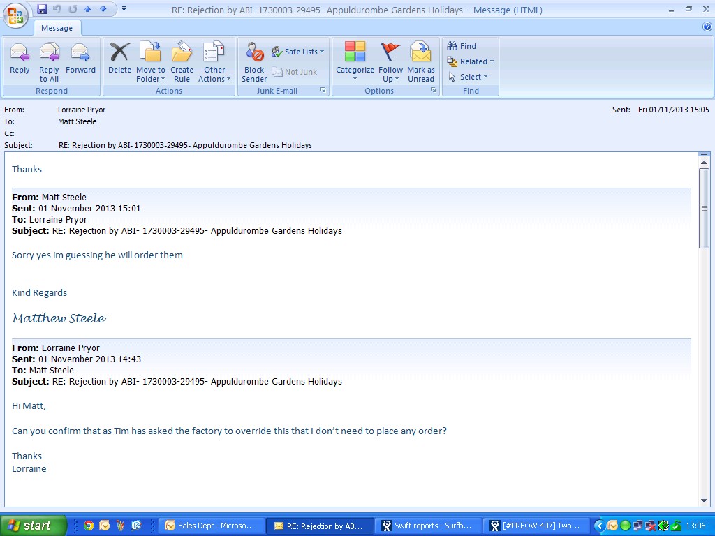Screen dimensions: 715x536
Task: Click the Create Rule icon
Action: pyautogui.click(x=182, y=61)
